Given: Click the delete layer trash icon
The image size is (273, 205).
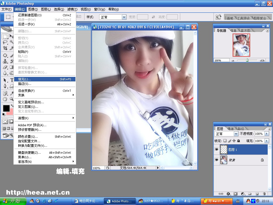Looking at the screenshot, I should (264, 194).
